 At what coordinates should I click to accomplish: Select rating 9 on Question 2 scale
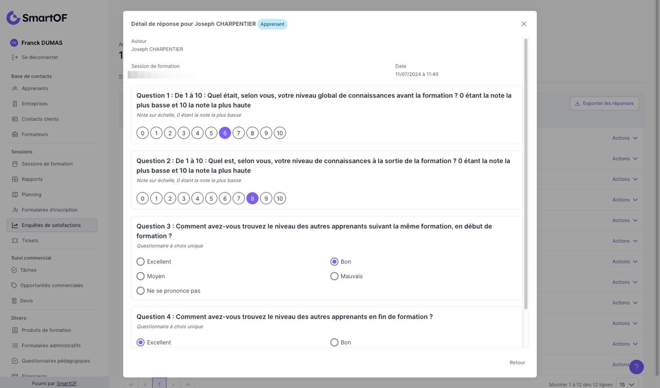[266, 198]
